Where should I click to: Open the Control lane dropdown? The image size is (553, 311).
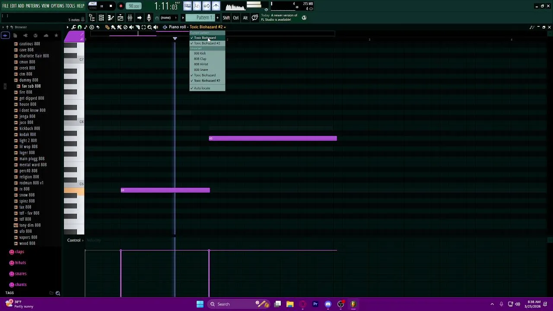pos(75,240)
